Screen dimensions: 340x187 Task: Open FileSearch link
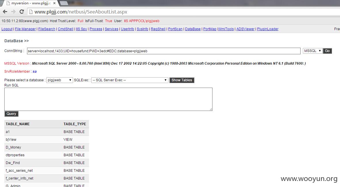[x=47, y=29]
